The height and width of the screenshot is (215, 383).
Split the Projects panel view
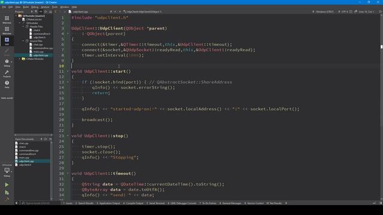[45, 12]
